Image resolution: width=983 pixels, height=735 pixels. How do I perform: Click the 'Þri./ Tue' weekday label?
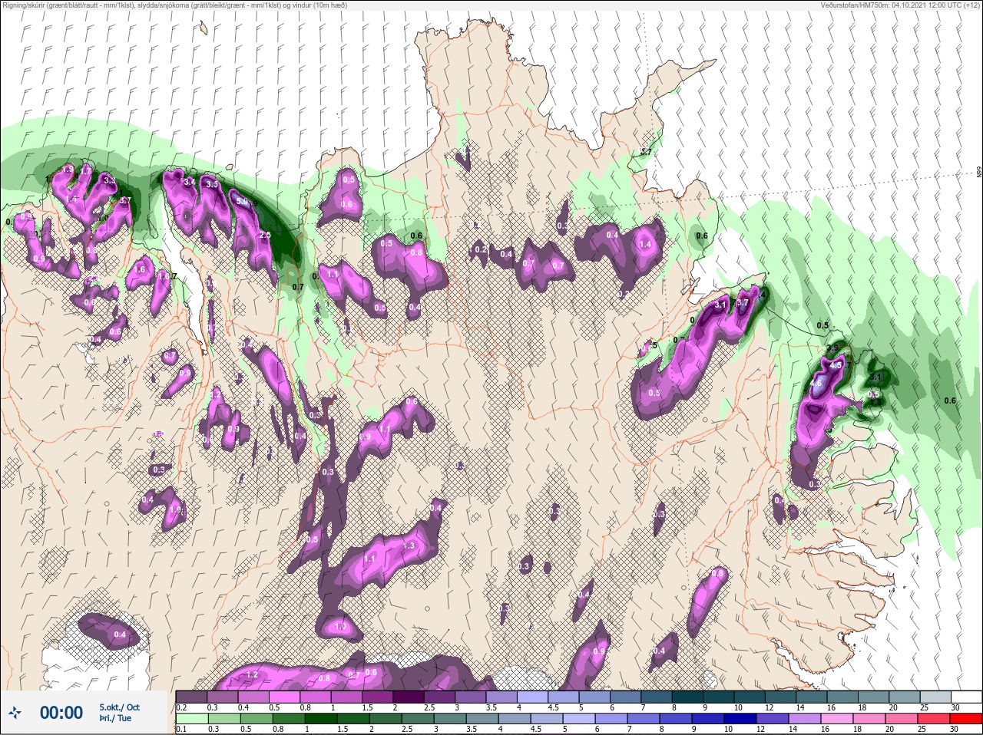click(115, 718)
